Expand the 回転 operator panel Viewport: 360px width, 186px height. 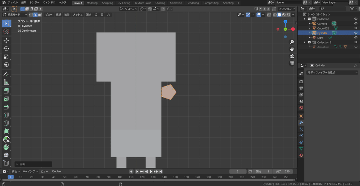click(x=17, y=164)
